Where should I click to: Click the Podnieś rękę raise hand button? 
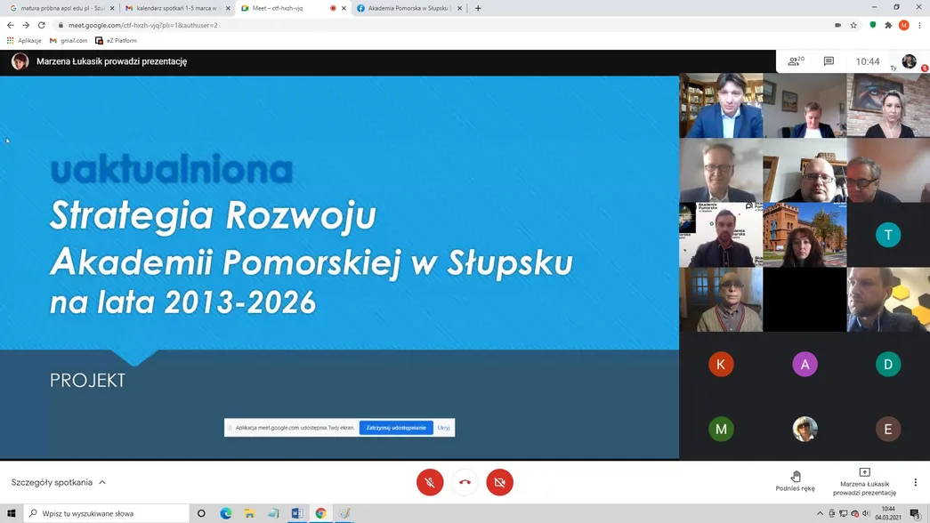pos(796,481)
